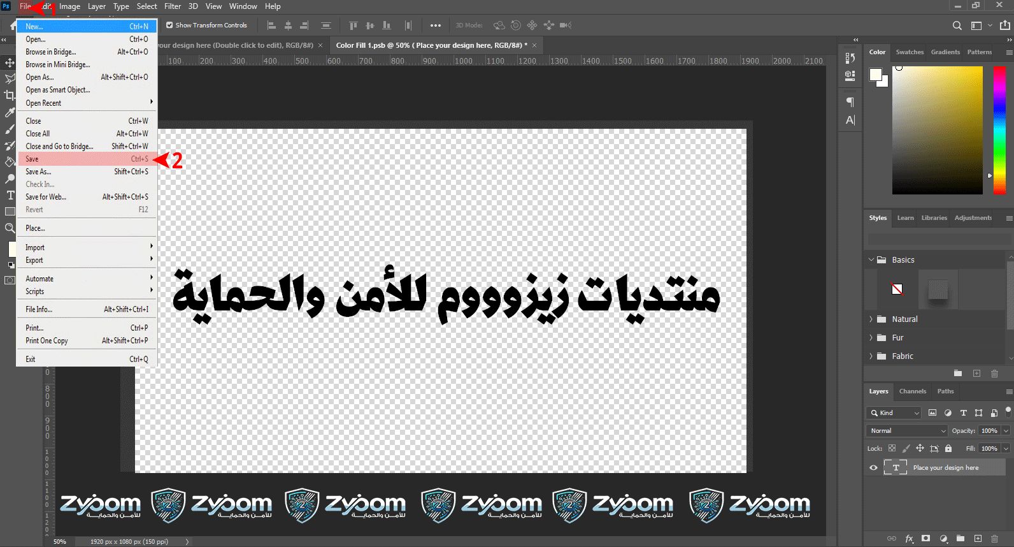Switch to the Swatches tab
Image resolution: width=1014 pixels, height=547 pixels.
tap(910, 52)
